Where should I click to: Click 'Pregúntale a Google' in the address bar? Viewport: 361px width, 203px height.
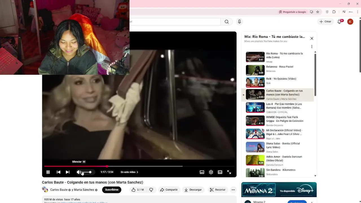click(x=292, y=12)
